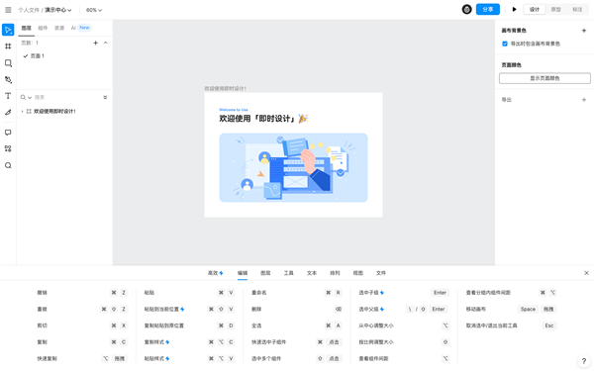
Task: Open the search tool in left toolbar
Action: coord(8,165)
